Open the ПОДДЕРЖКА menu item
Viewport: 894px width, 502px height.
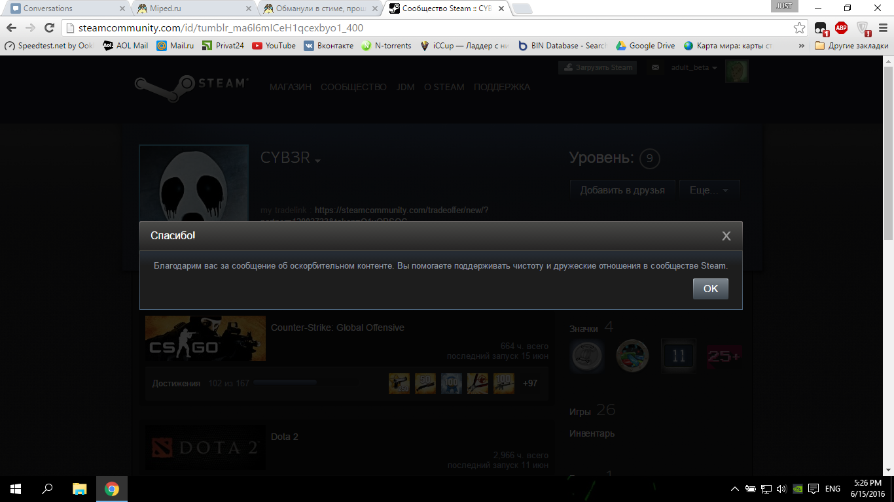tap(502, 87)
